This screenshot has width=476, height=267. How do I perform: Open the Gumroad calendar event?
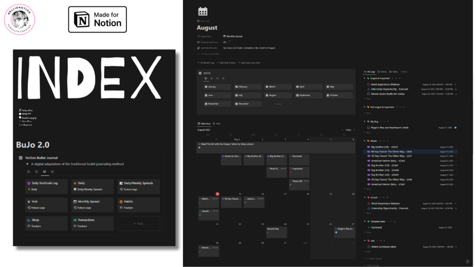point(299,160)
